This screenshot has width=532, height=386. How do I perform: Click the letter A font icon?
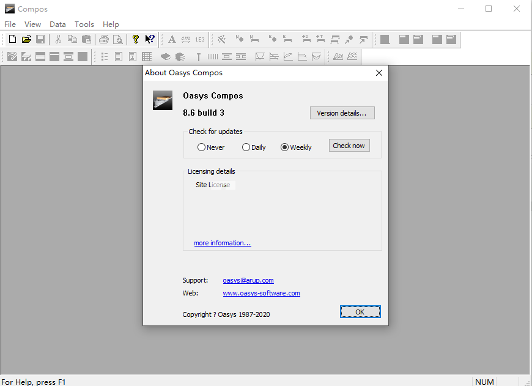(x=172, y=39)
